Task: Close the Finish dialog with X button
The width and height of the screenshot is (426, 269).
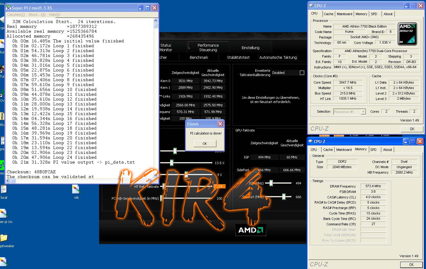Action: pyautogui.click(x=220, y=124)
